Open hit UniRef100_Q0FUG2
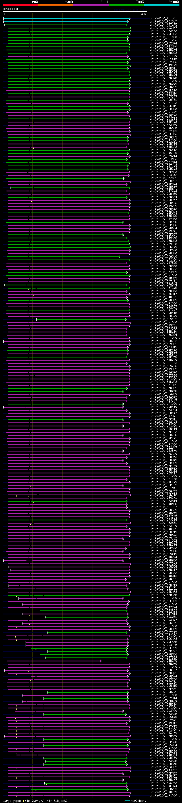This screenshot has width=182, height=803. pyautogui.click(x=163, y=34)
